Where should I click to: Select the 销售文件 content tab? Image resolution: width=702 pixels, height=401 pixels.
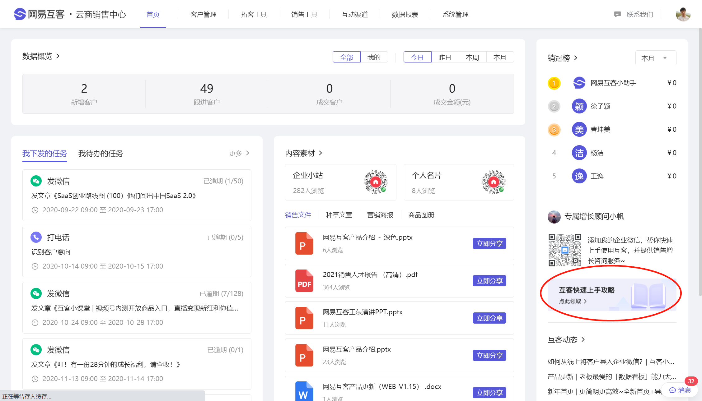[x=298, y=215]
